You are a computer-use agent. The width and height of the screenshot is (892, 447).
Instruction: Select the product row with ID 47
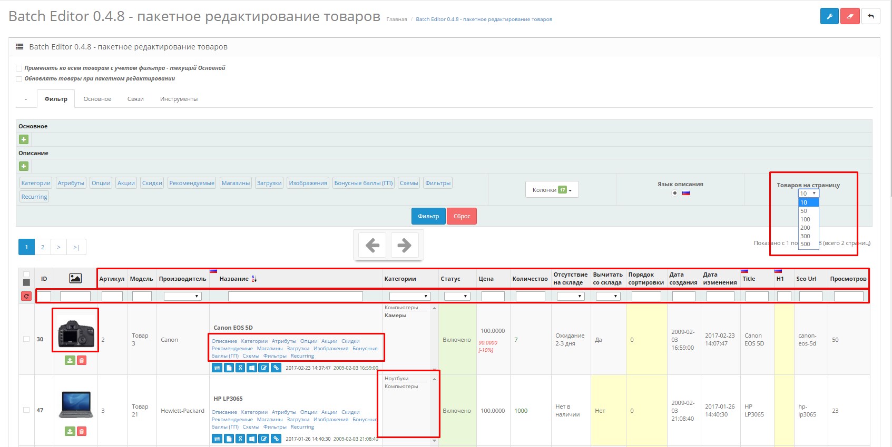26,410
